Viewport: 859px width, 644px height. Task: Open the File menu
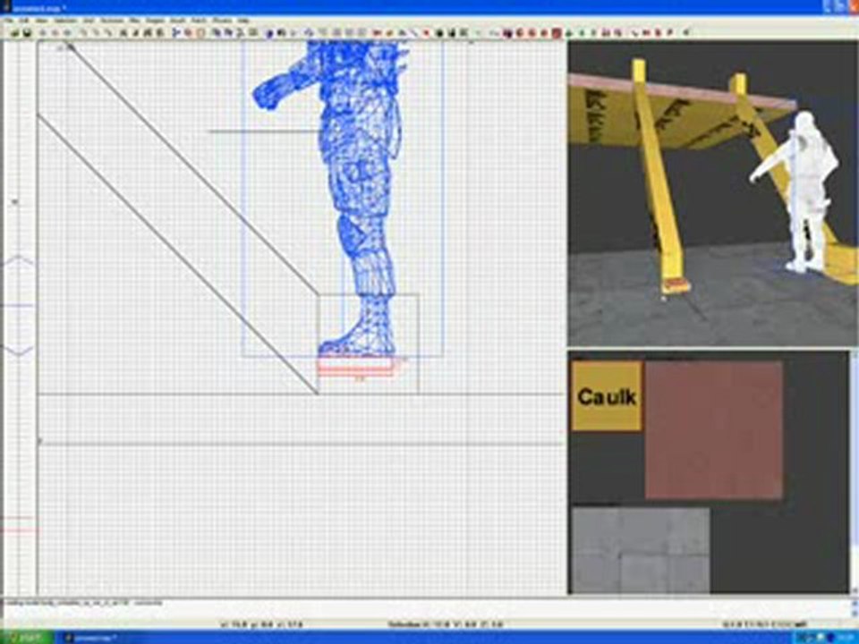click(9, 21)
